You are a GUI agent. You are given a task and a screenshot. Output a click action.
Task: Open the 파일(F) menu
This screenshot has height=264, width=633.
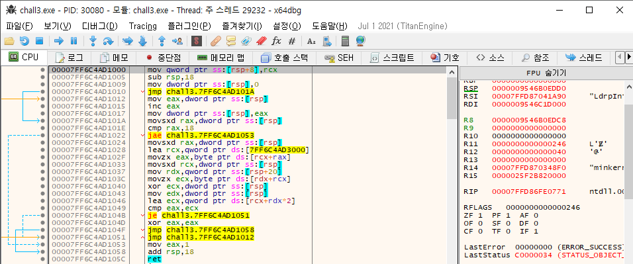[x=19, y=26]
